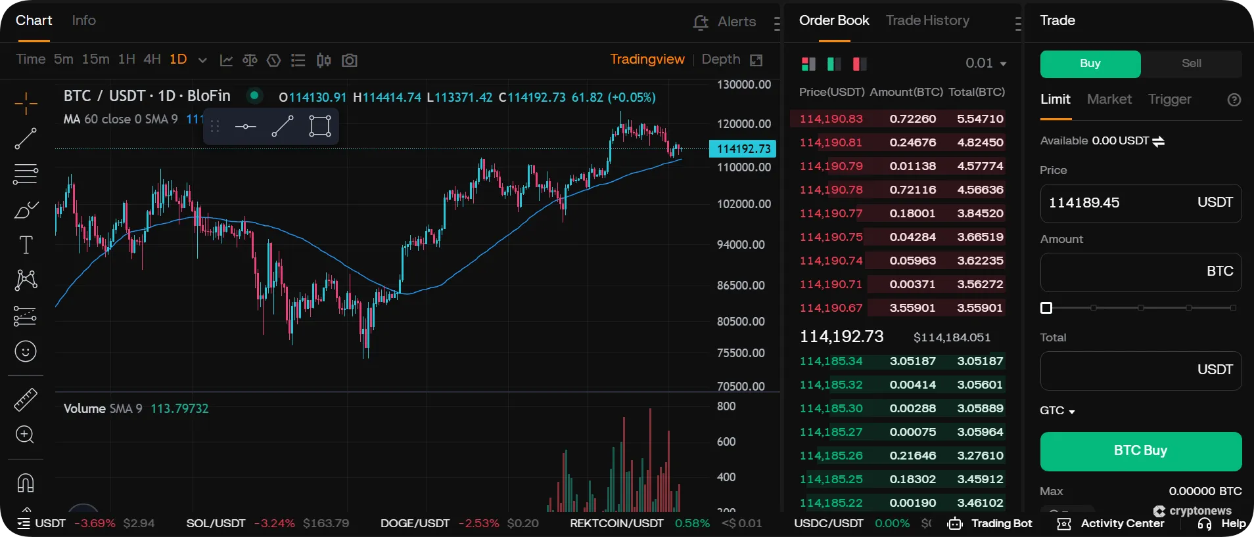Expand more timeframes dropdown arrow

[x=202, y=60]
